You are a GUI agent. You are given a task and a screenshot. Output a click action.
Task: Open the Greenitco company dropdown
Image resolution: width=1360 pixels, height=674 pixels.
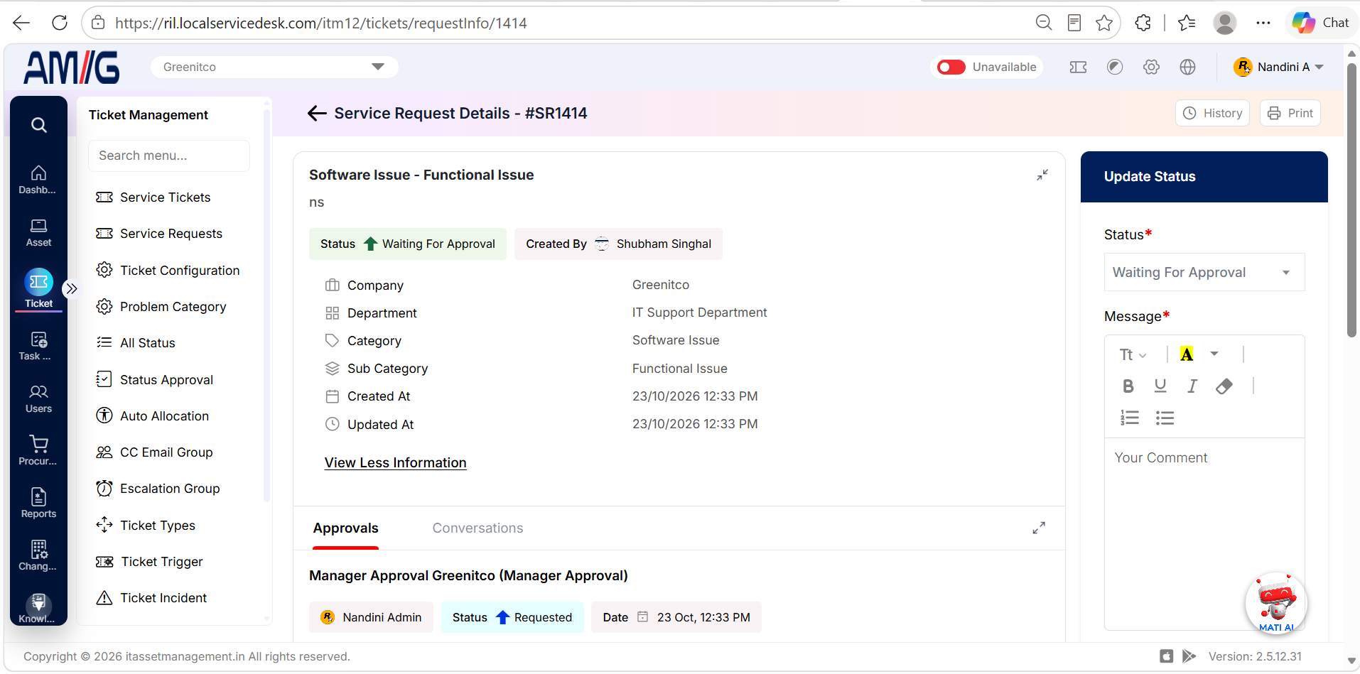274,67
